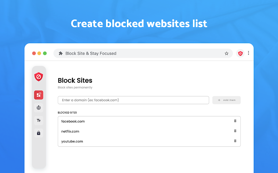Open the Block Sites sidebar section
The image size is (278, 173).
pyautogui.click(x=39, y=95)
